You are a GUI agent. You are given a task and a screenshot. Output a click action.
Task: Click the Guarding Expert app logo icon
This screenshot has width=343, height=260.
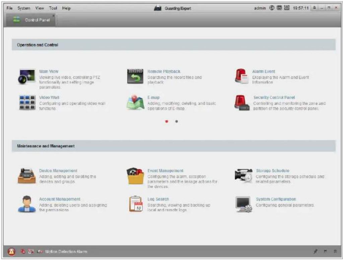coord(157,8)
